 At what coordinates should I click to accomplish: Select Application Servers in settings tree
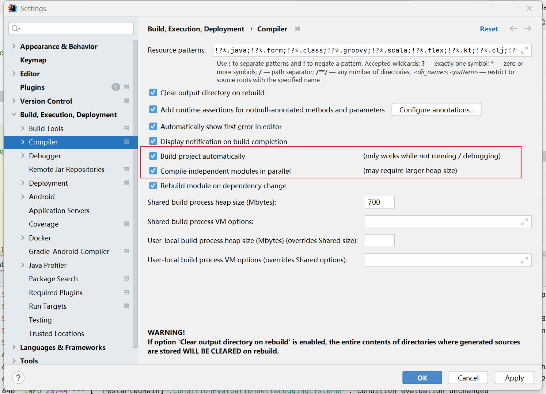59,210
